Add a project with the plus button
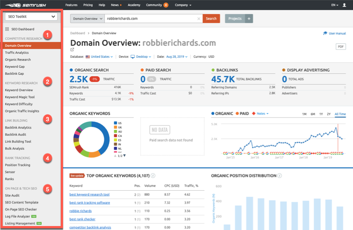353x230 pixels. coord(249,19)
